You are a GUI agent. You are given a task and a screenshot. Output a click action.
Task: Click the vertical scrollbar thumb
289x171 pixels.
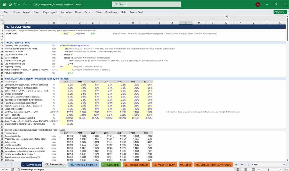[x=287, y=29]
